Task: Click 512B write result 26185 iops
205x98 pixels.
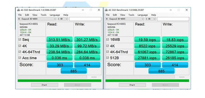Action: pos(175,58)
